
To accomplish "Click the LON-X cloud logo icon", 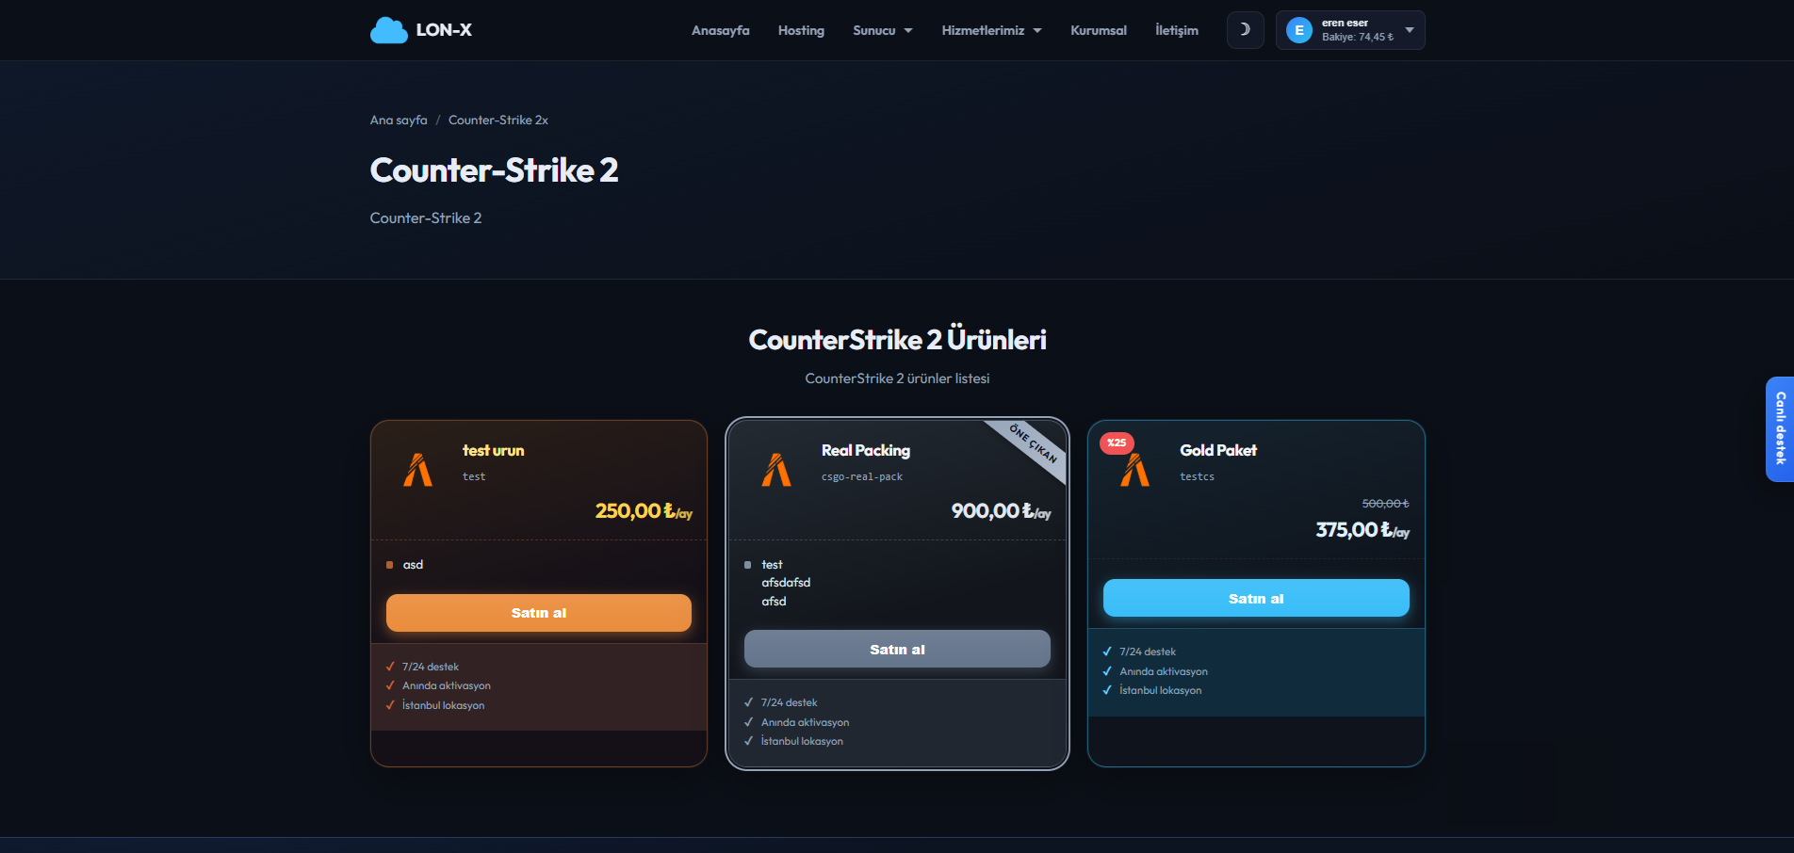I will point(389,30).
